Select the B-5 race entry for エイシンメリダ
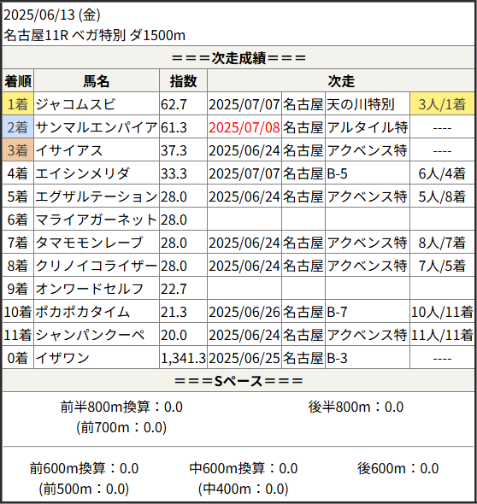This screenshot has width=477, height=504. pos(337,173)
